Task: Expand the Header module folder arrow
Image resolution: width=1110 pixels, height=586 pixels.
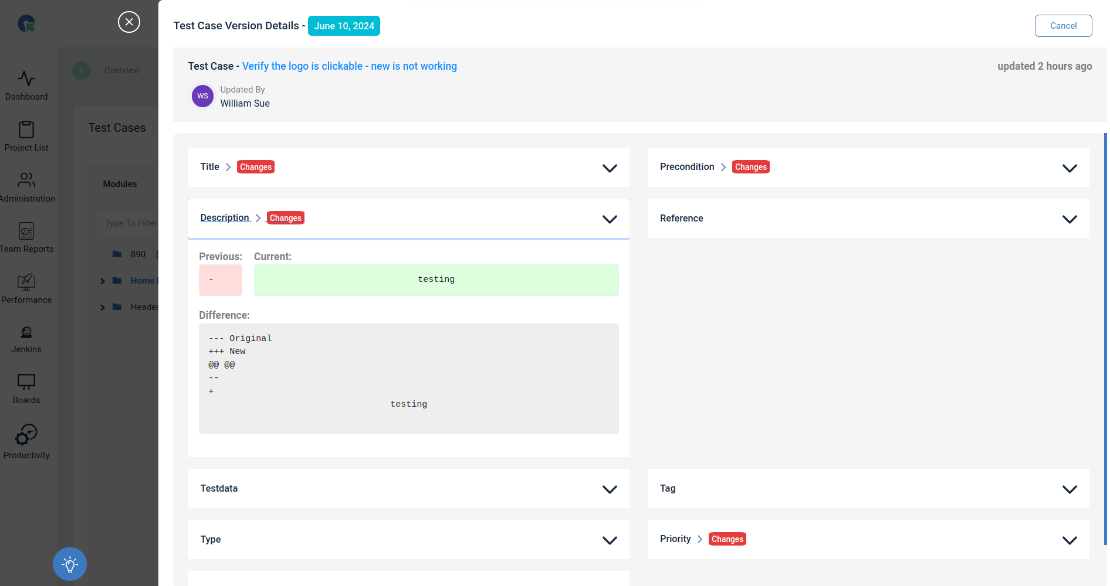Action: coord(103,308)
